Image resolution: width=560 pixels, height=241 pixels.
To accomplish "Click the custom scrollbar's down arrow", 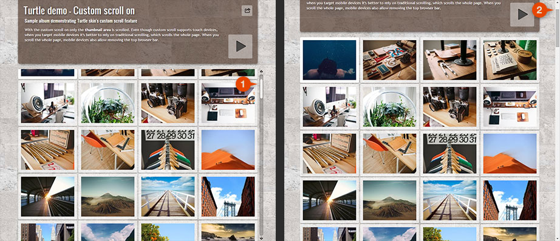I will [x=261, y=238].
